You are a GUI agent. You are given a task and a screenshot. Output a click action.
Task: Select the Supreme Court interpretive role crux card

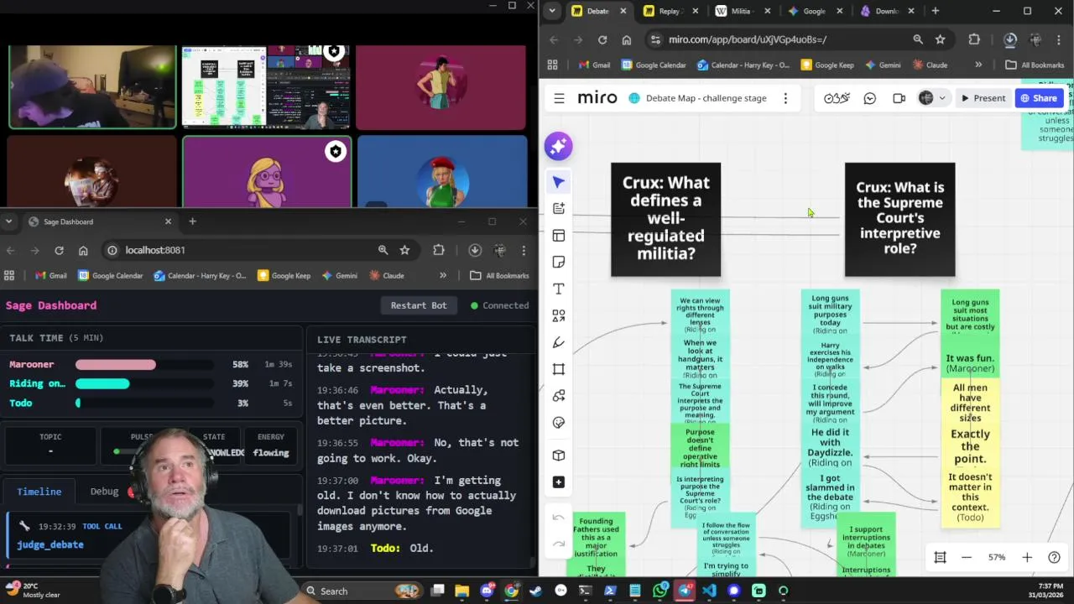899,219
